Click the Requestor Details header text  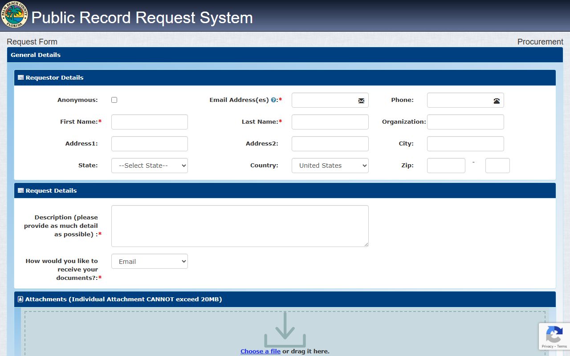point(54,77)
